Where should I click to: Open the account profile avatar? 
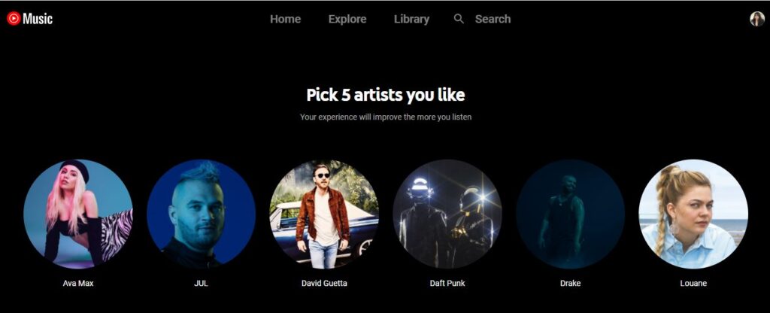coord(756,19)
